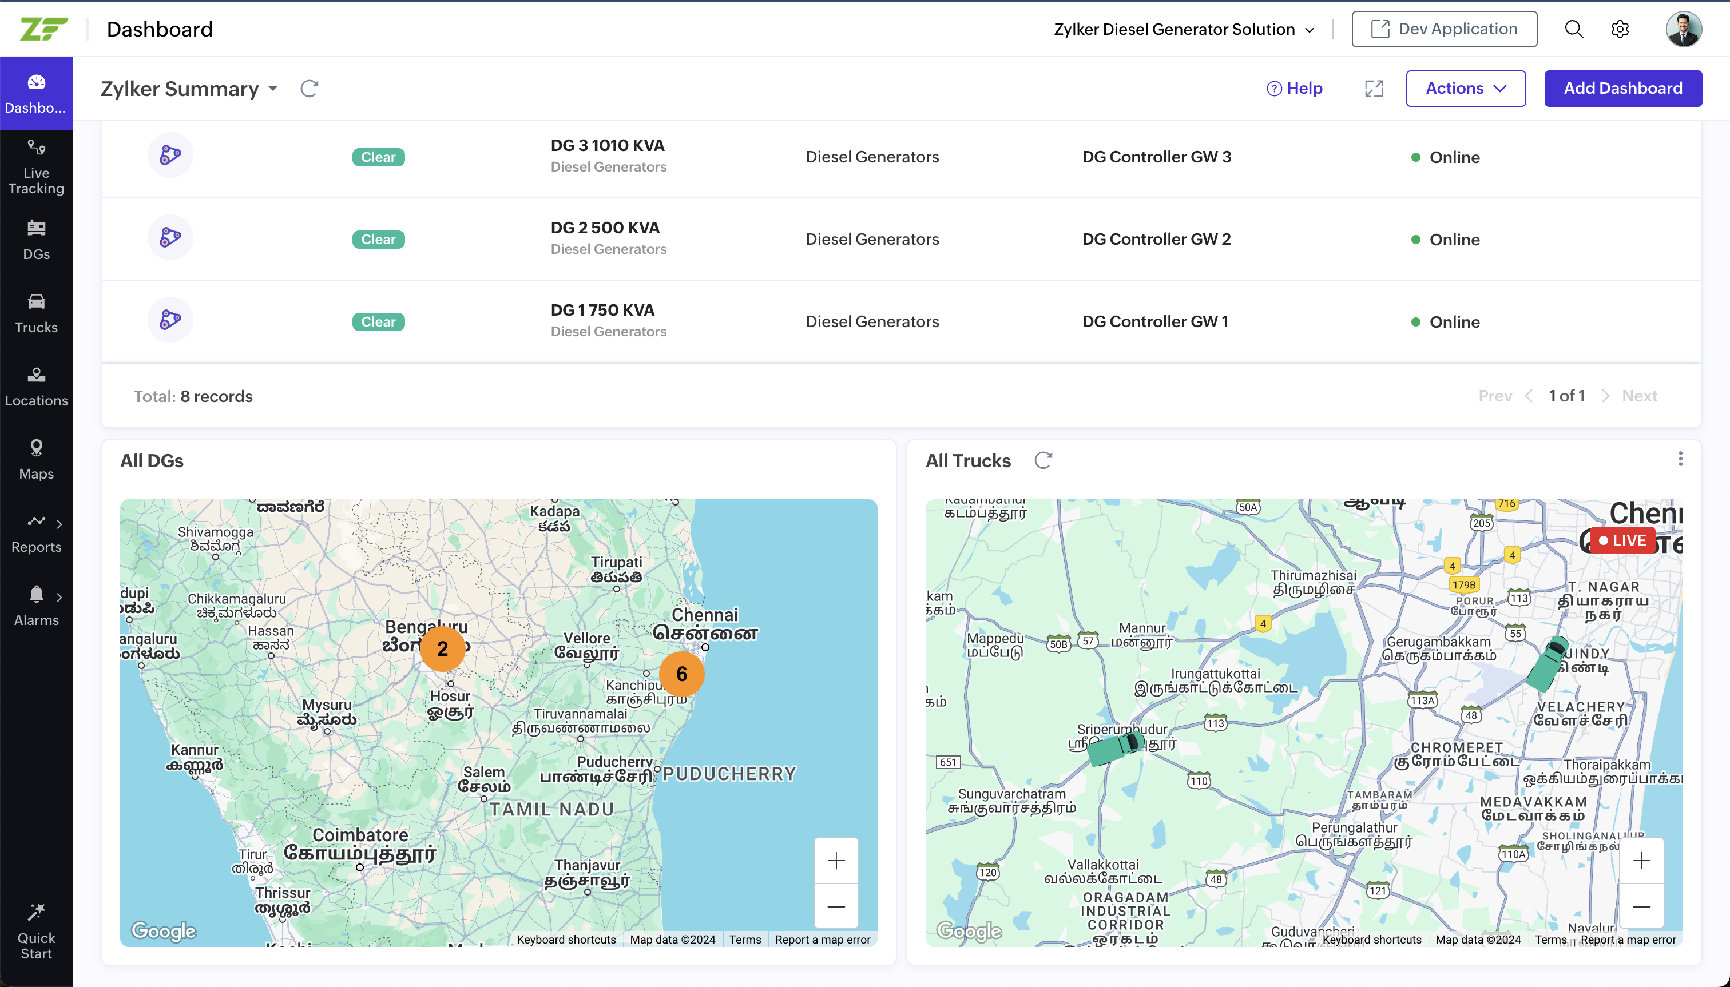Open DG 3 1010 KVA record
The height and width of the screenshot is (987, 1730).
(608, 145)
